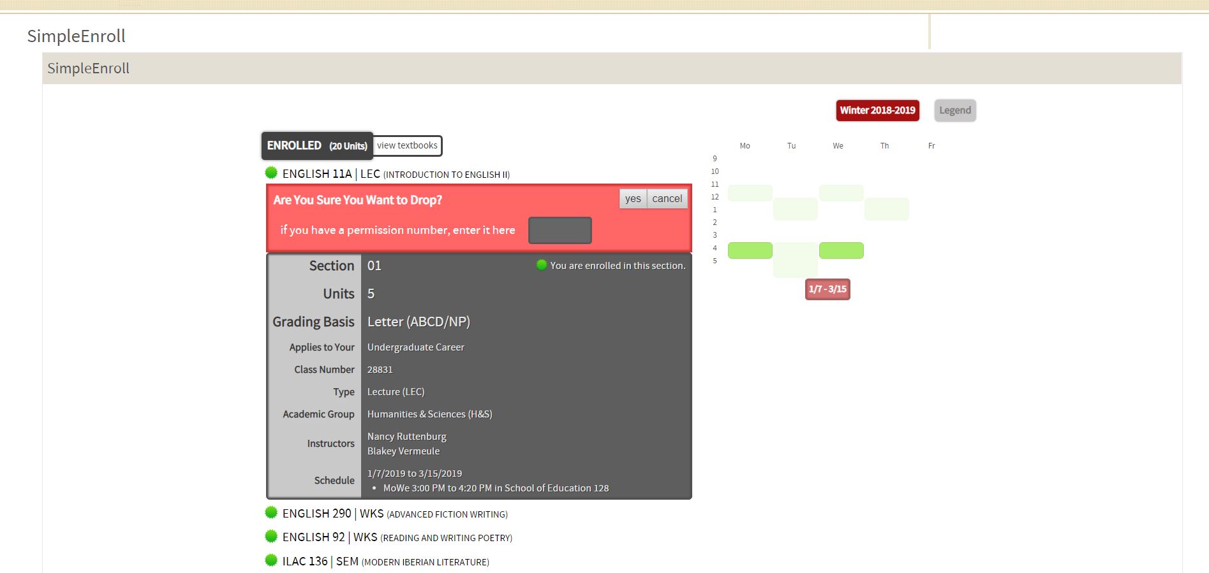Click the green status icon beside ENGLISH 92
1209x573 pixels.
(271, 536)
